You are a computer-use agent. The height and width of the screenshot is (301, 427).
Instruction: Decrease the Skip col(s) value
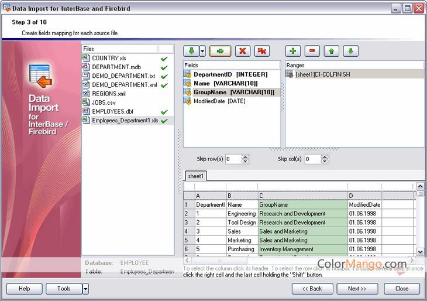[x=325, y=161]
